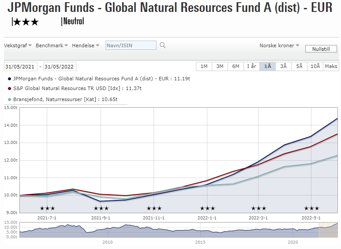The height and width of the screenshot is (249, 341).
Task: Click the star rating marker at 2021-7-1
Action: (47, 208)
